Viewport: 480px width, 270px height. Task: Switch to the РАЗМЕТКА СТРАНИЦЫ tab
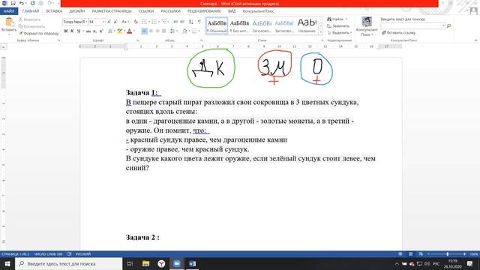(x=112, y=11)
